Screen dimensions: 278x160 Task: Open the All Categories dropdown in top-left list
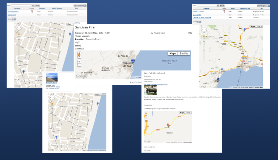click(80, 6)
